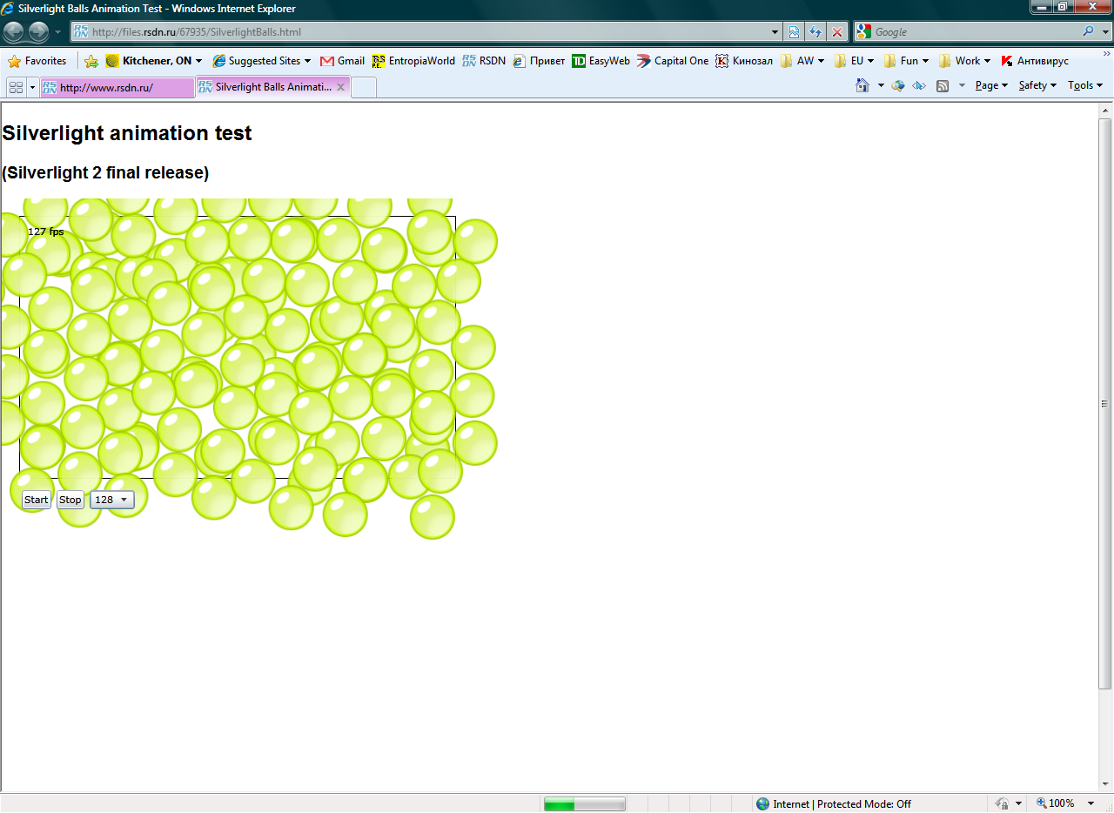This screenshot has width=1114, height=813.
Task: Open the Quick Tabs grid icon
Action: coord(16,87)
